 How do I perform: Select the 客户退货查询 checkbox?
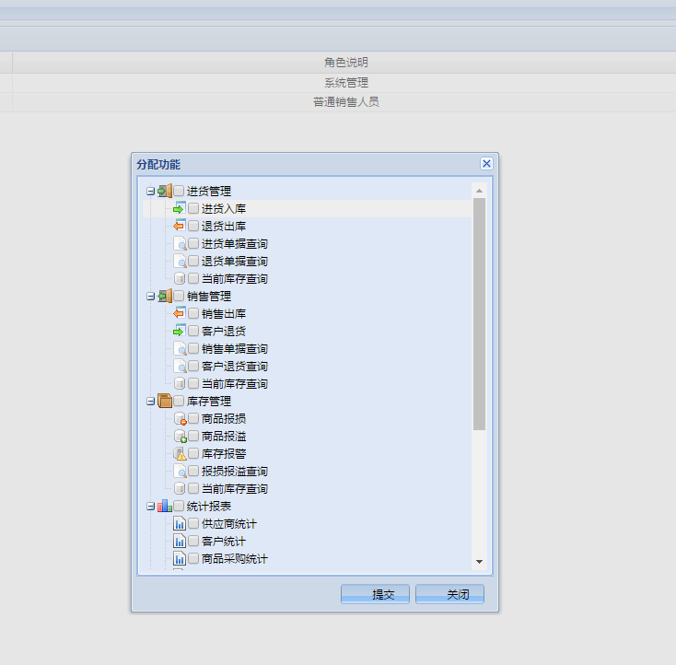pos(193,366)
